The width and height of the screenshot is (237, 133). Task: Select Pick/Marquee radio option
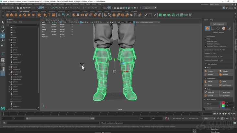(205, 36)
